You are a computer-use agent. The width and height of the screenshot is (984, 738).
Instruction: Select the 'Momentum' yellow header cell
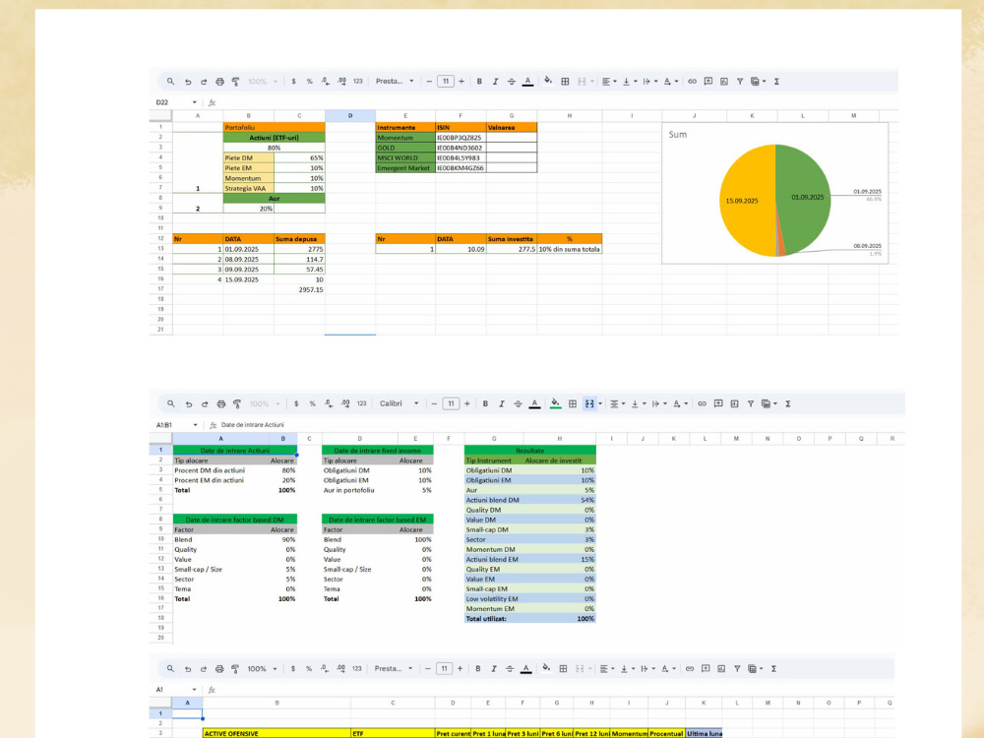[x=629, y=733]
